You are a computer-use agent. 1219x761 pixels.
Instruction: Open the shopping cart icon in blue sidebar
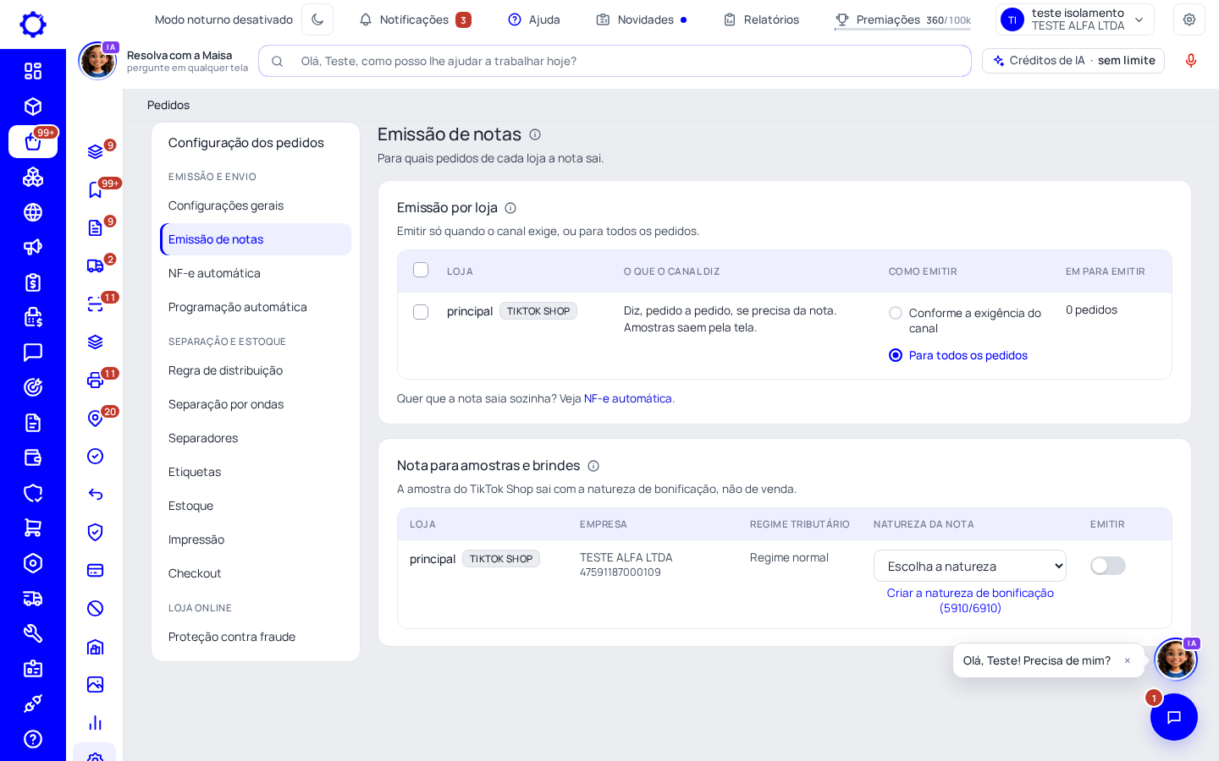33,528
